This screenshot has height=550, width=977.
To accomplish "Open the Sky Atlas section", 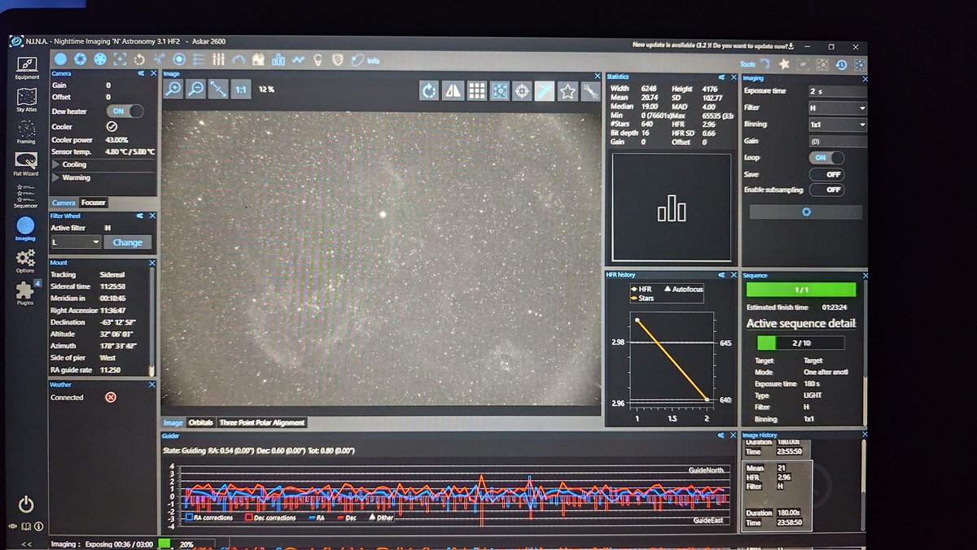I will coord(27,99).
